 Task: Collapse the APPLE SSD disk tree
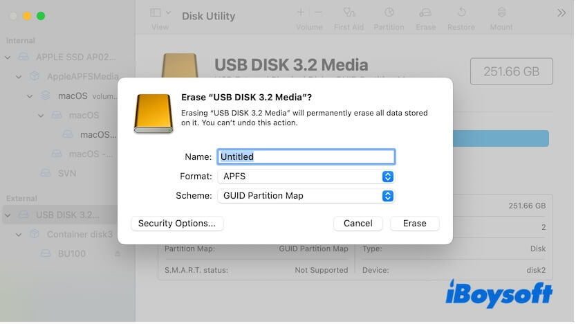coord(8,57)
